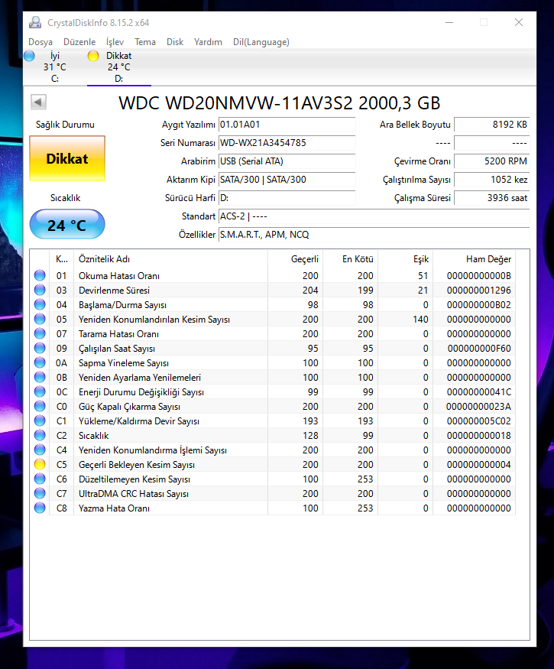Viewport: 554px width, 669px height.
Task: Open the Düzenle menu
Action: pos(79,42)
